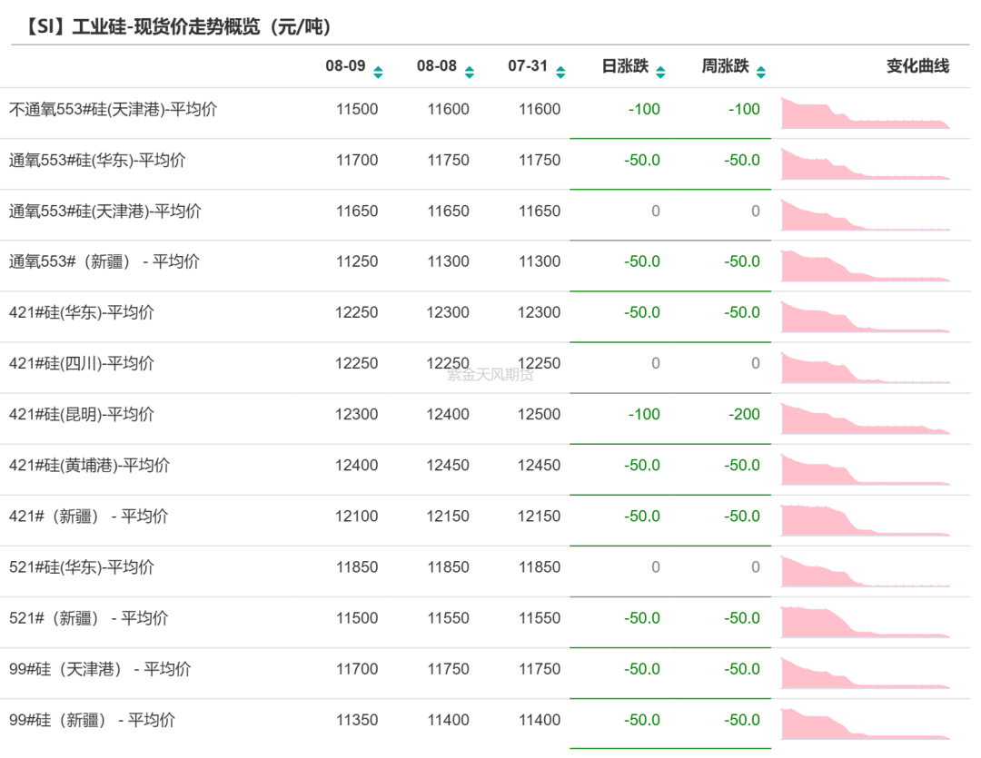Click the 变化曲线 column header
Screen dimensions: 981x758
[917, 65]
